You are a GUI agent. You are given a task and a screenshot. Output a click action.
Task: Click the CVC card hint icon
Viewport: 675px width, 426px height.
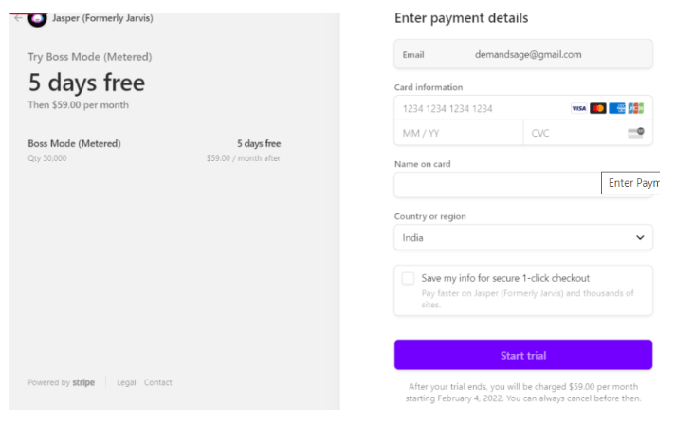(636, 132)
